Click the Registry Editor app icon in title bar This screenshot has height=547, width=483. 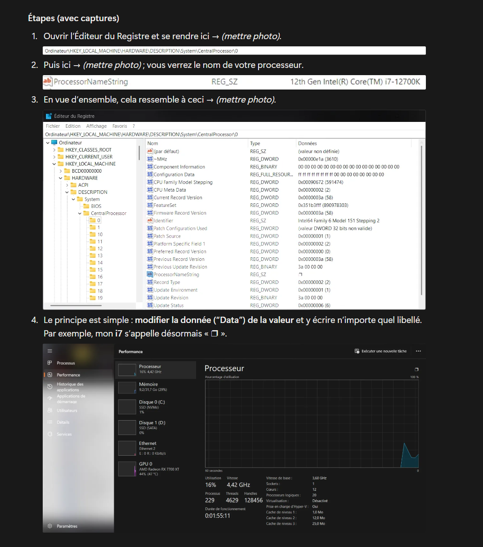click(49, 116)
